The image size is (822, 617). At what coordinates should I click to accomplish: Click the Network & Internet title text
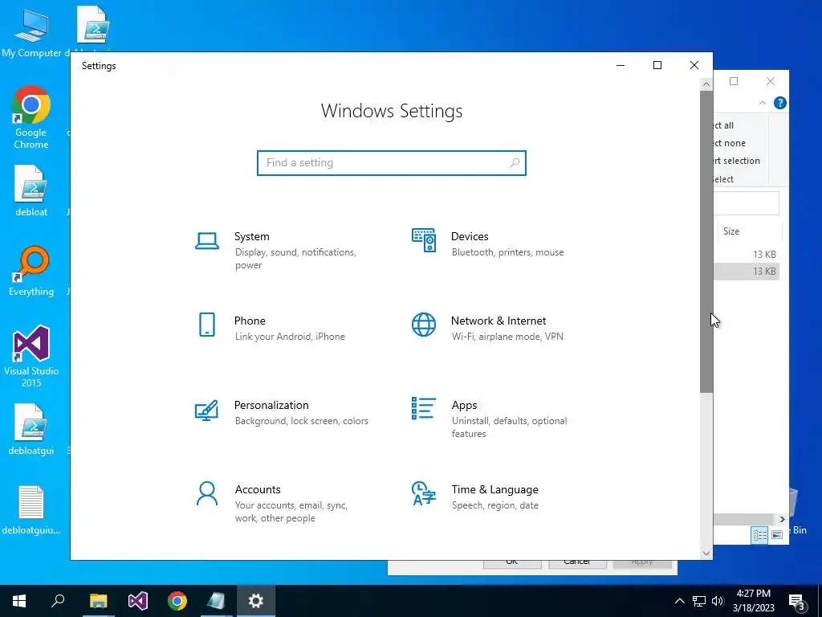coord(498,321)
